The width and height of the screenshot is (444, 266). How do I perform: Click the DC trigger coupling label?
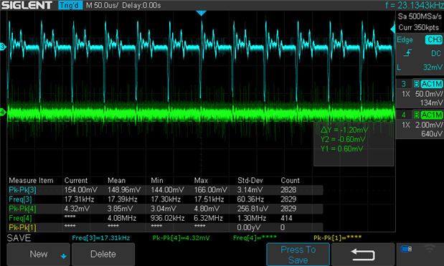pos(436,53)
